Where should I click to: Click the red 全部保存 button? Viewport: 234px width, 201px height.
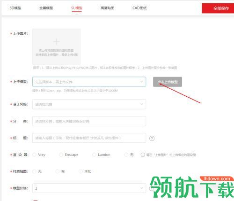pyautogui.click(x=218, y=8)
